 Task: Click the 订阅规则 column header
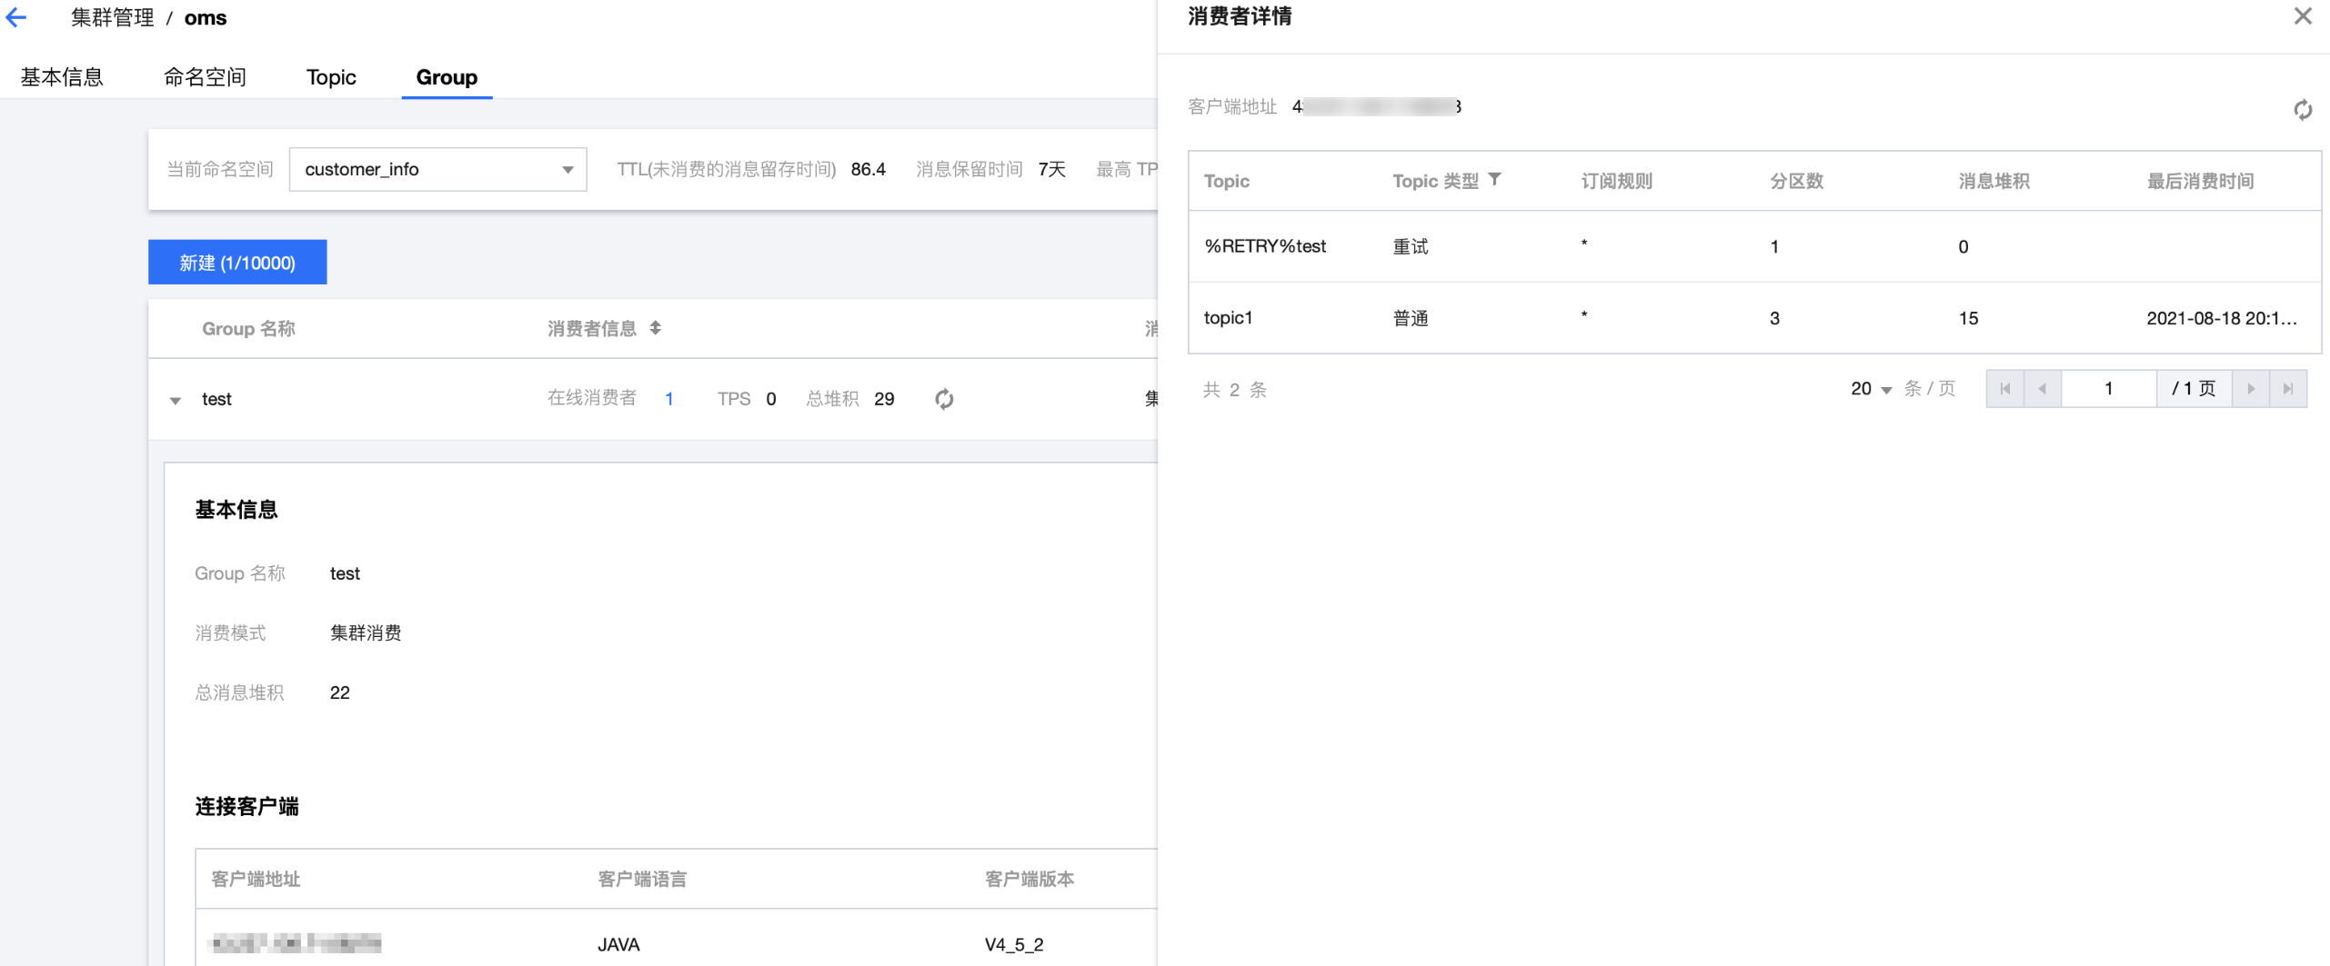point(1616,181)
